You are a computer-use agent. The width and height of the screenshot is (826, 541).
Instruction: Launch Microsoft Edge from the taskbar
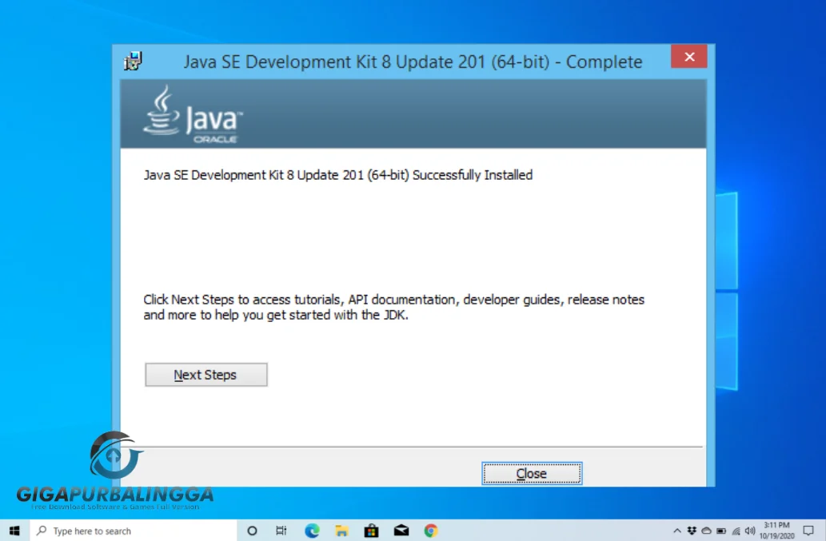pos(311,530)
